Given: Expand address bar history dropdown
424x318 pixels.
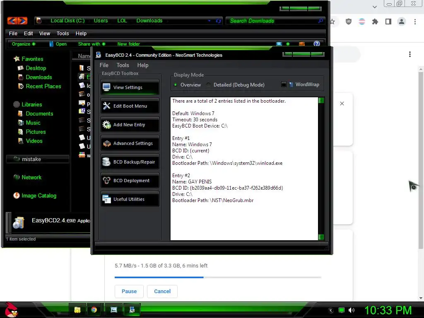Looking at the screenshot, I should (x=209, y=21).
